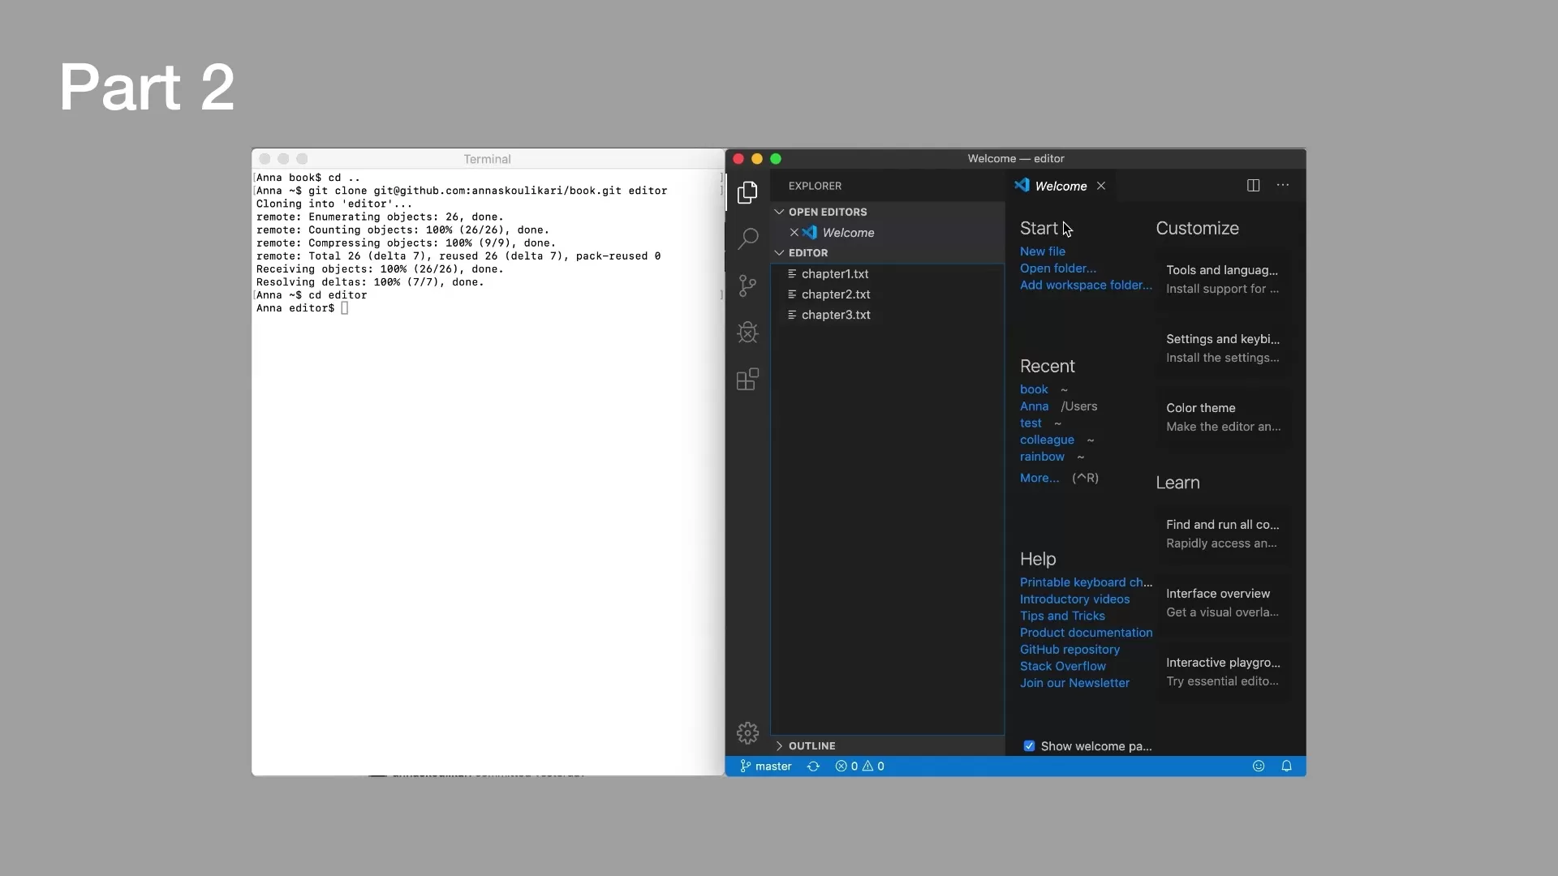
Task: Click the New file link
Action: 1042,251
